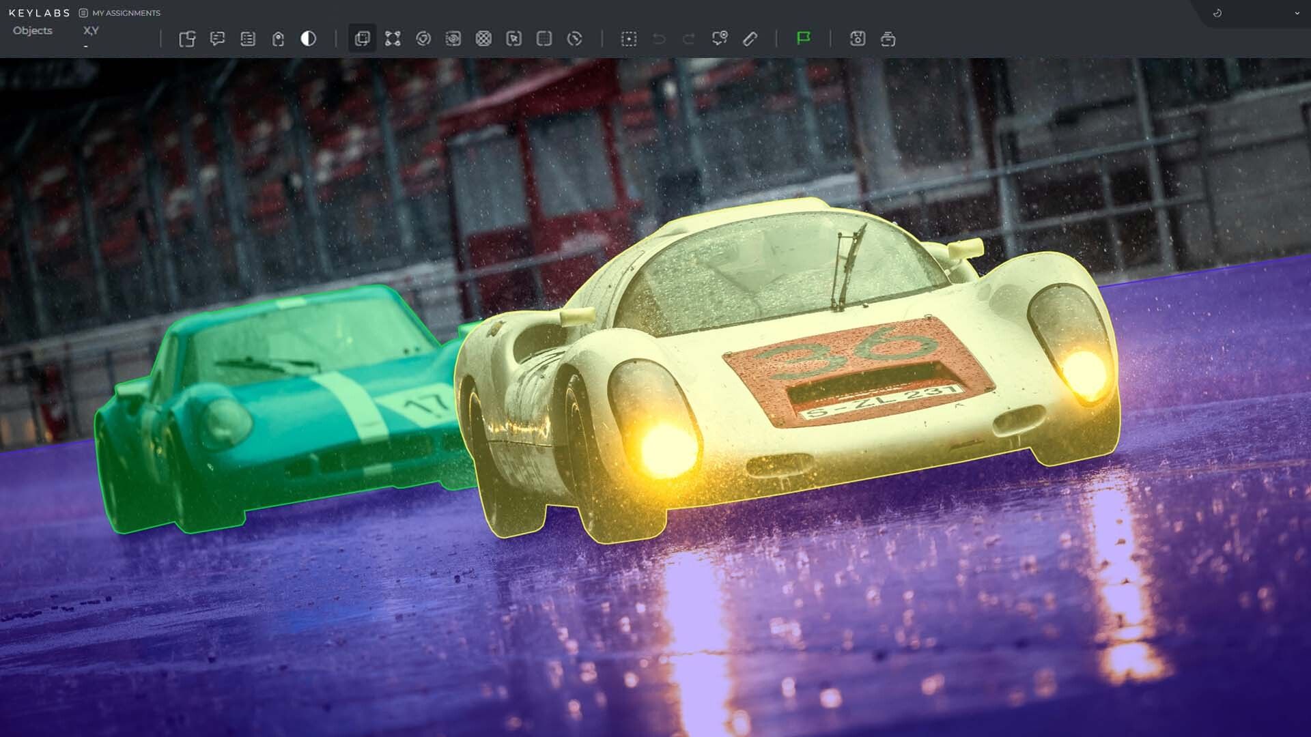Image resolution: width=1311 pixels, height=737 pixels.
Task: Open MY ASSIGNMENTS from the top bar
Action: 126,12
